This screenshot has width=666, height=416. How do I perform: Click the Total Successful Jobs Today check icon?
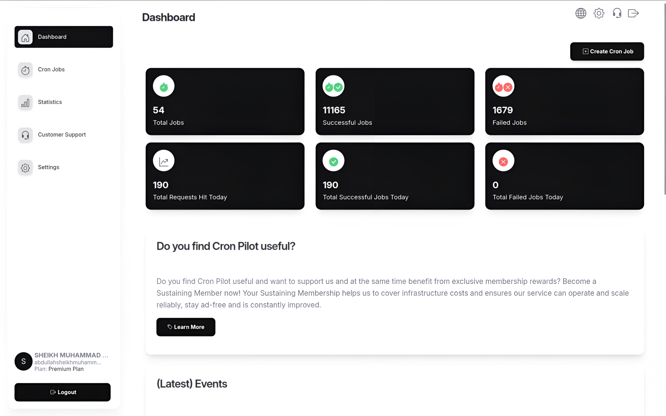[333, 161]
